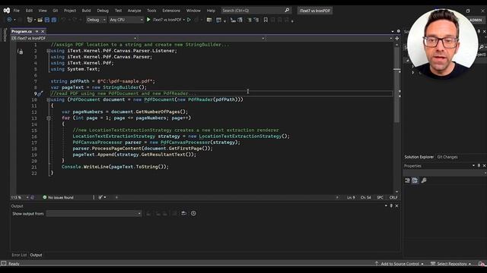Image resolution: width=487 pixels, height=273 pixels.
Task: Click the Property Pages wrench icon
Action: pyautogui.click(x=424, y=180)
